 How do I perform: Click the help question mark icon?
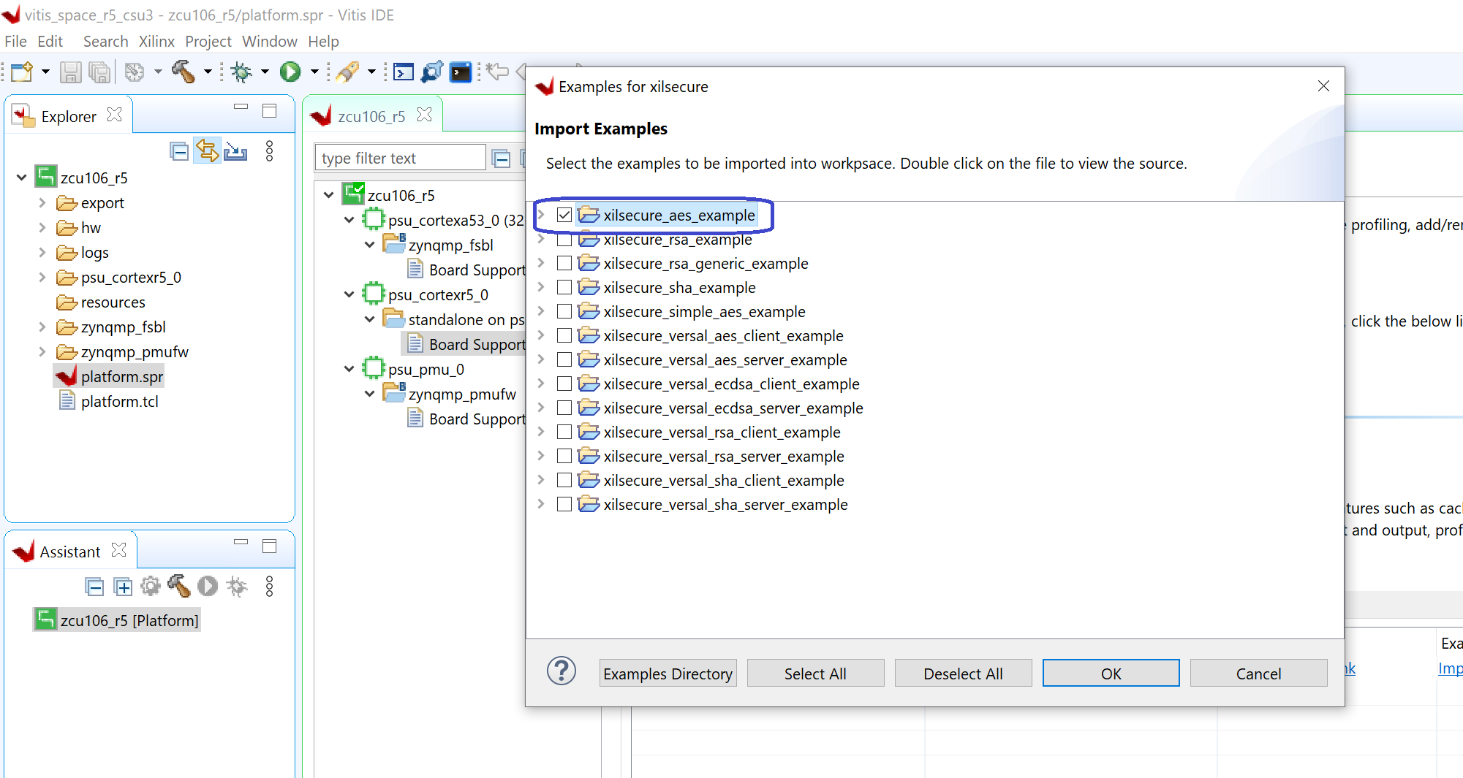pyautogui.click(x=562, y=671)
